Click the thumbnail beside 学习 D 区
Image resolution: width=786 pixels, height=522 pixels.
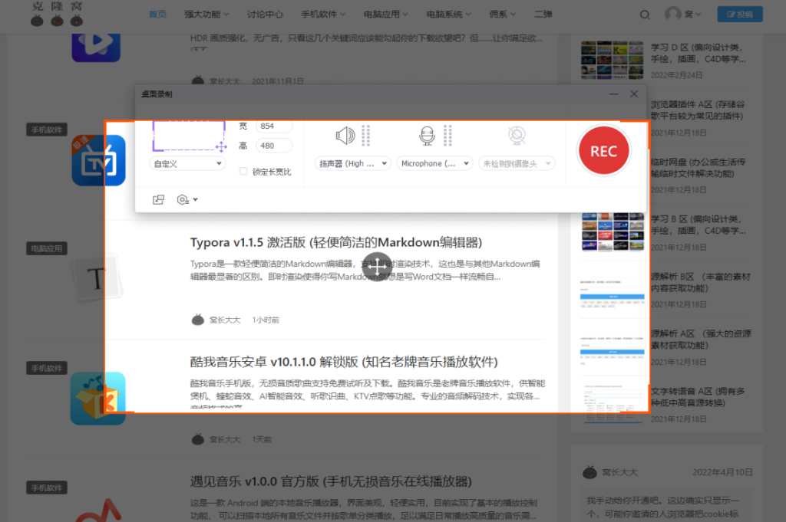(x=612, y=60)
